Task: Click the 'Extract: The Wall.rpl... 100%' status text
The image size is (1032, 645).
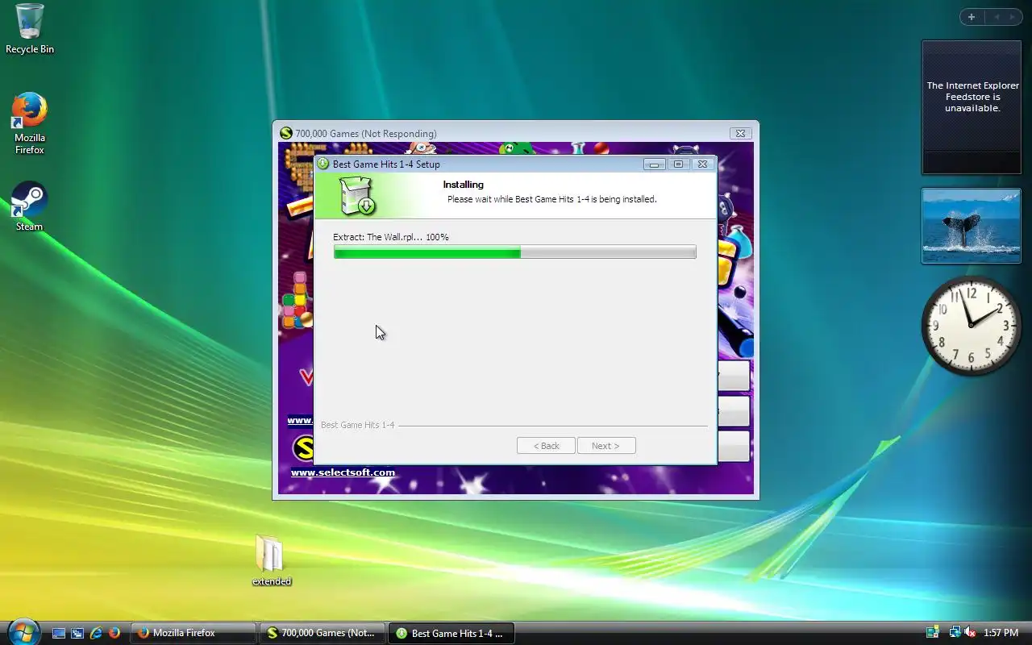Action: [391, 237]
